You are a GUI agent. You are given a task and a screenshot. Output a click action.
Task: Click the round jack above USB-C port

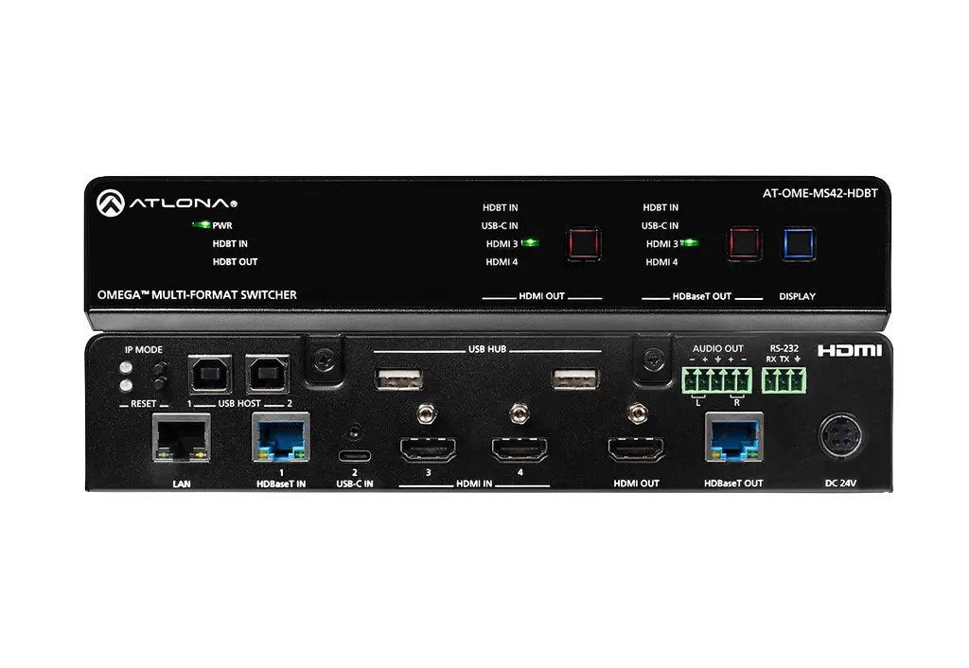click(x=355, y=431)
